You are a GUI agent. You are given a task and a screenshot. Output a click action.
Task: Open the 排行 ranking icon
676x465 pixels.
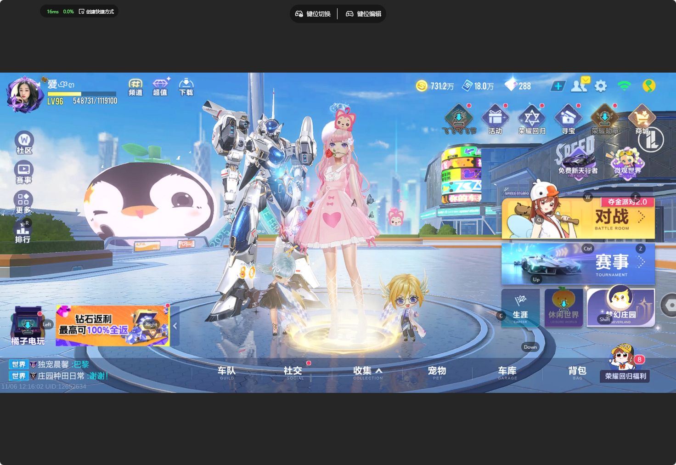point(23,232)
